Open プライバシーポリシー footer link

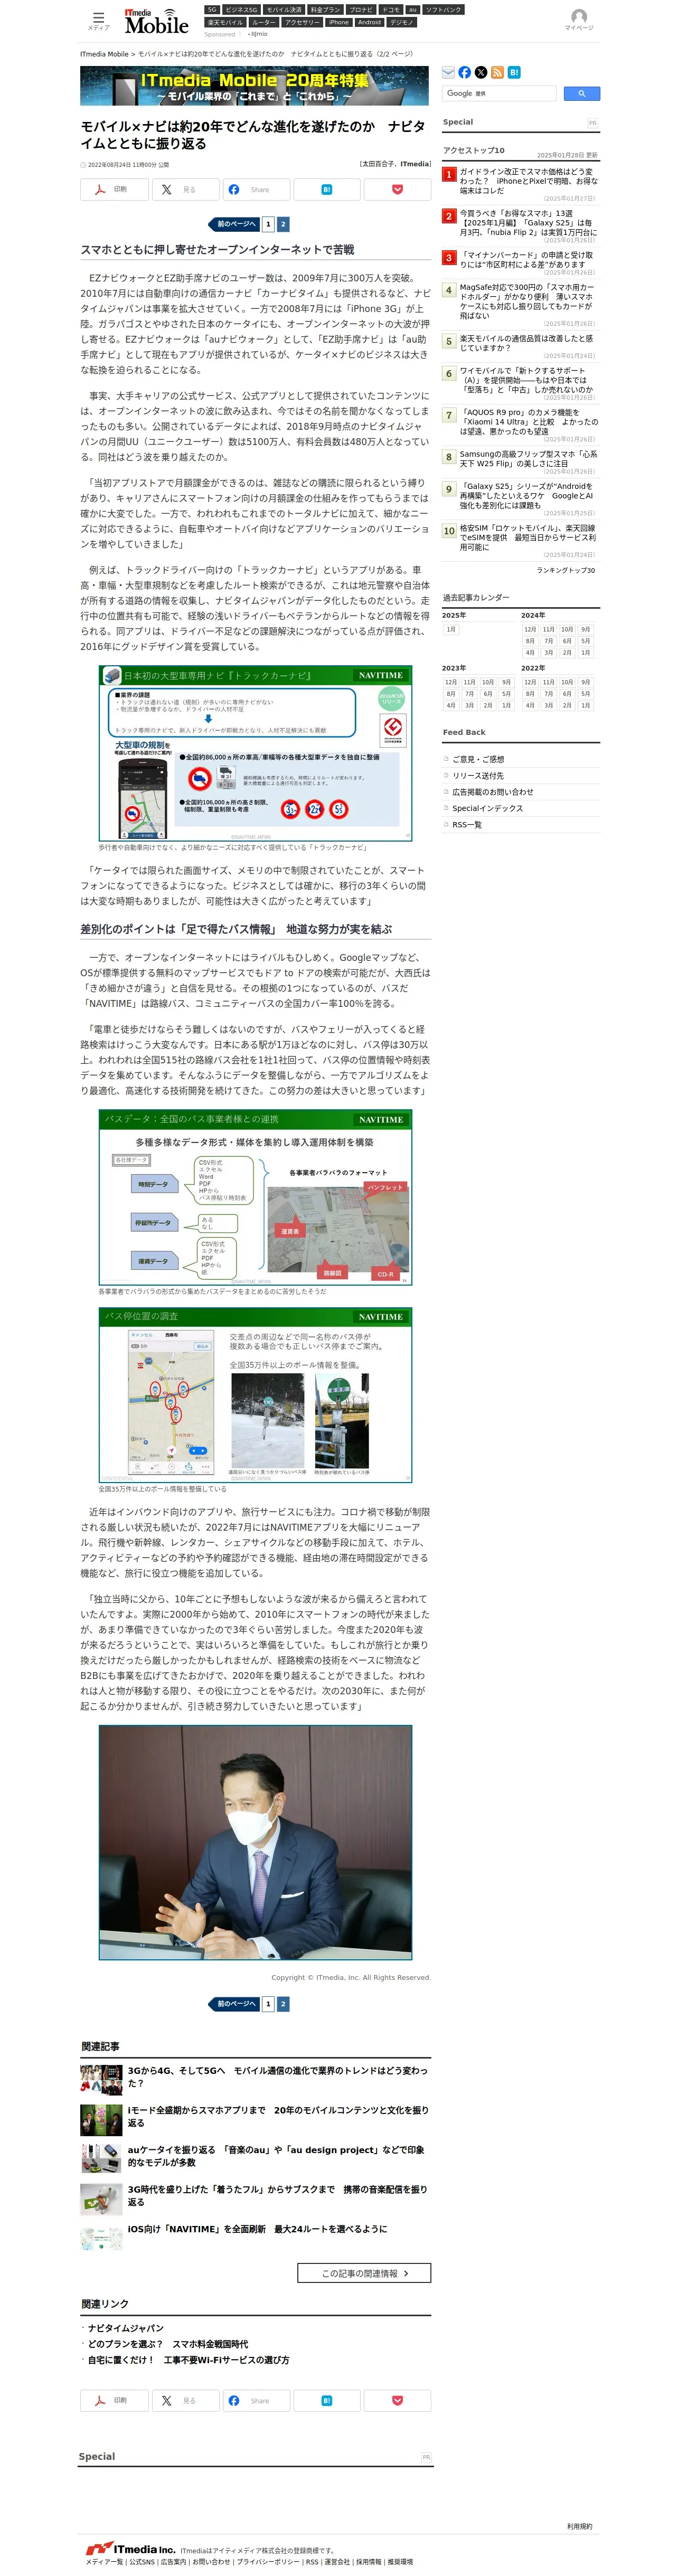267,2562
